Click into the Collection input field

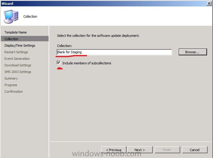(x=114, y=52)
